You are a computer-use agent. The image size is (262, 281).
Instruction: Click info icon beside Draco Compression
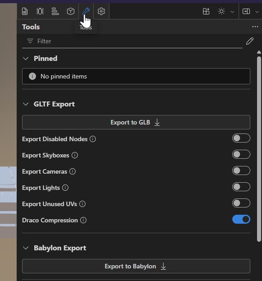(83, 220)
